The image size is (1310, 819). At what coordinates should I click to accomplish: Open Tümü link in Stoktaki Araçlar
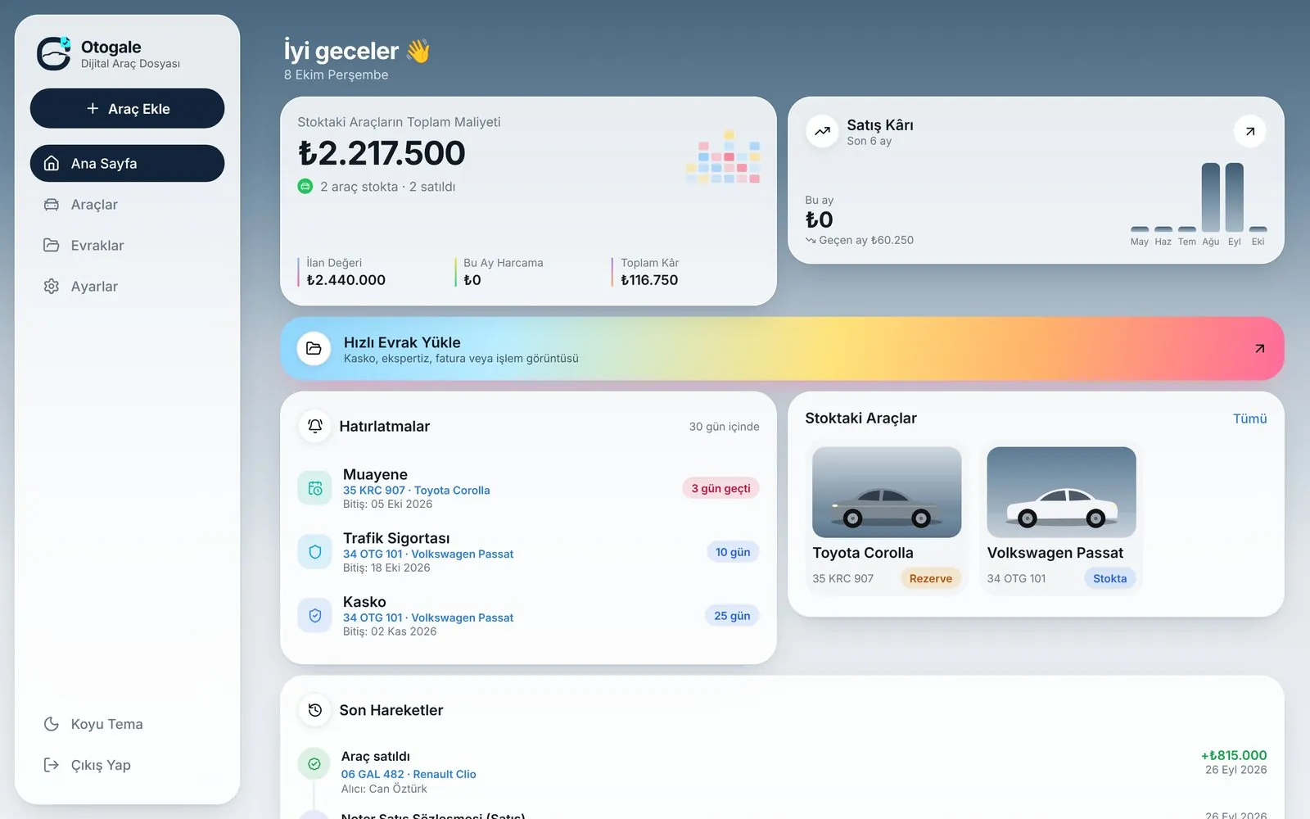pyautogui.click(x=1249, y=419)
